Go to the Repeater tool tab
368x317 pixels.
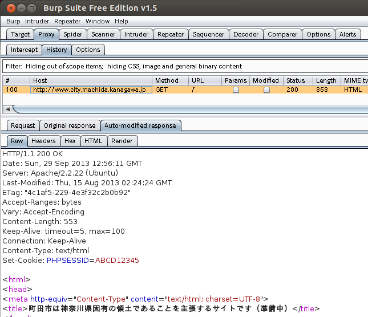[171, 34]
